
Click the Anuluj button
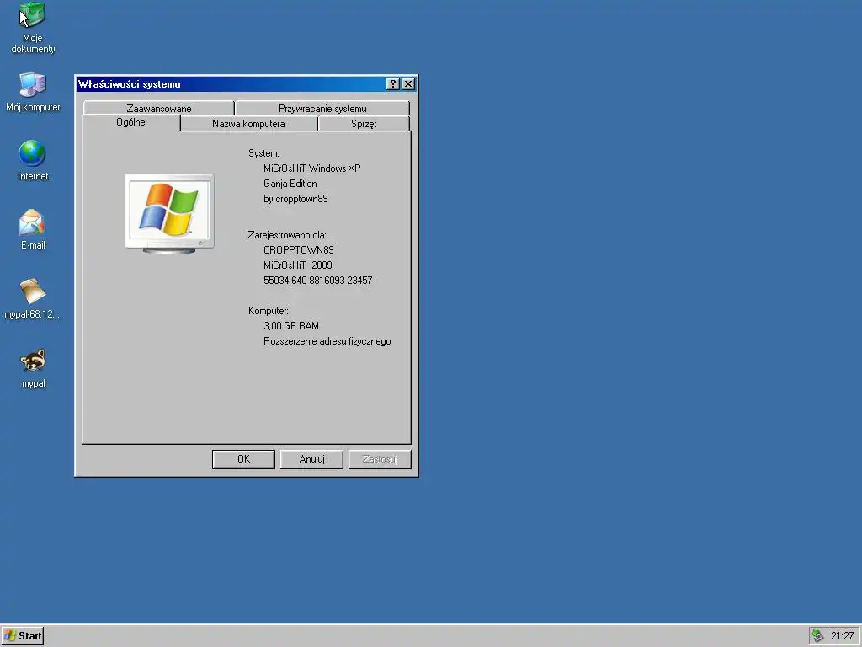[311, 459]
